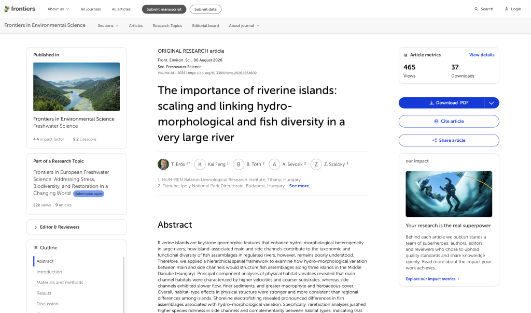Expand the About us dropdown
This screenshot has width=531, height=313.
pyautogui.click(x=58, y=9)
